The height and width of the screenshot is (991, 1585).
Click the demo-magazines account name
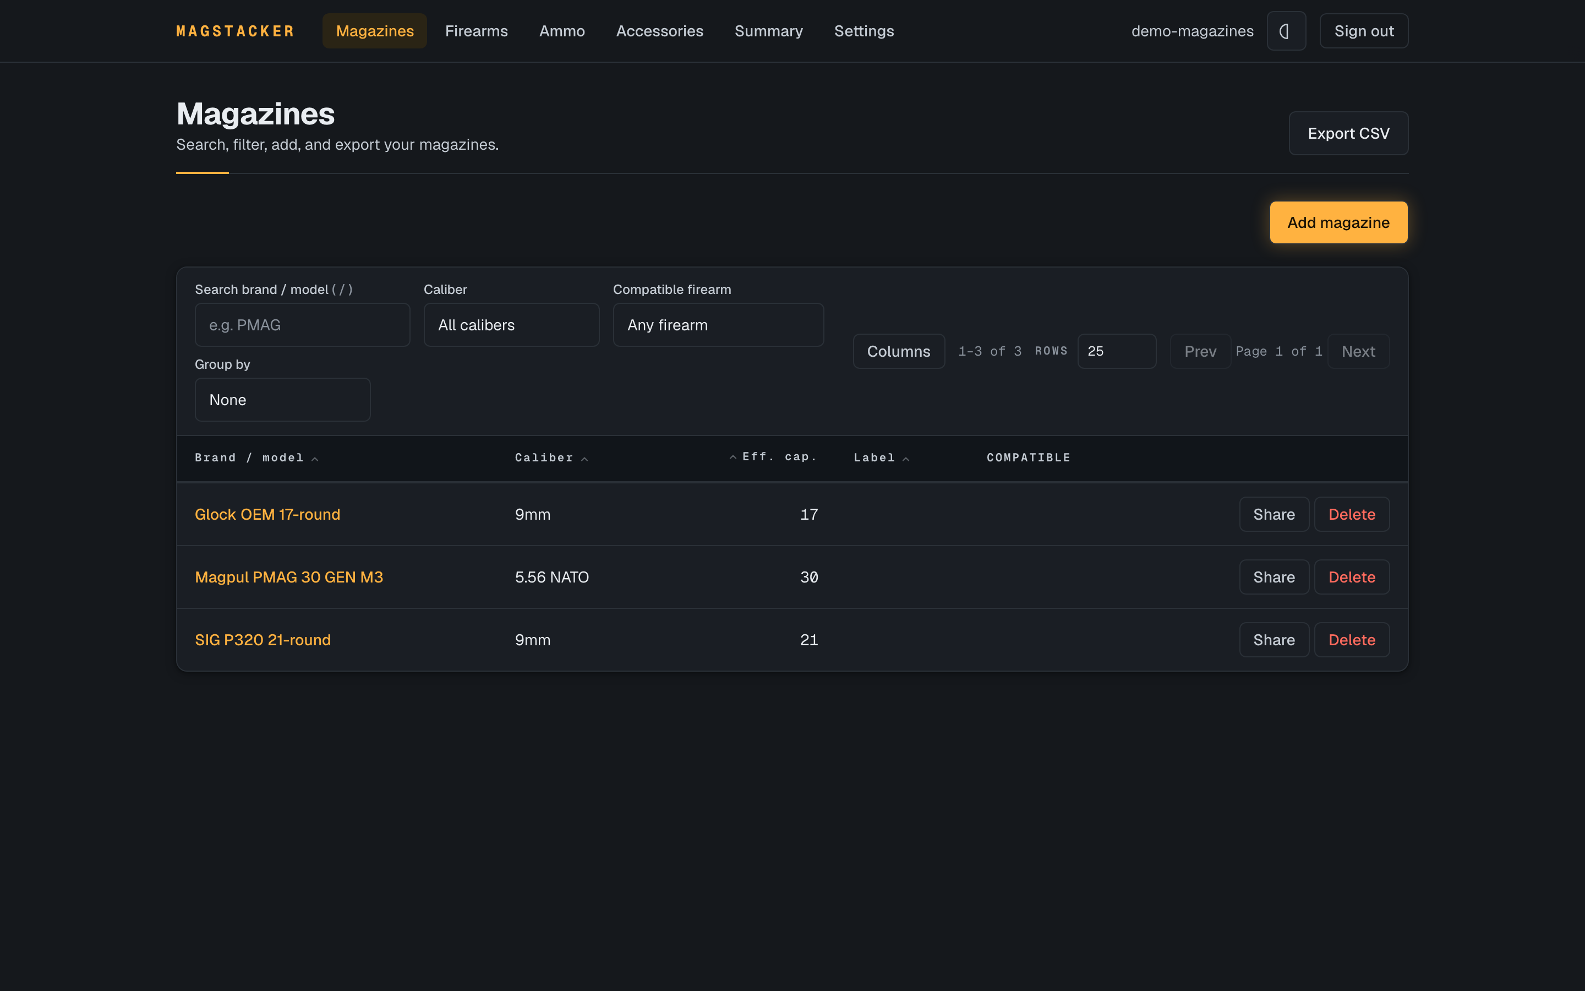(x=1192, y=31)
